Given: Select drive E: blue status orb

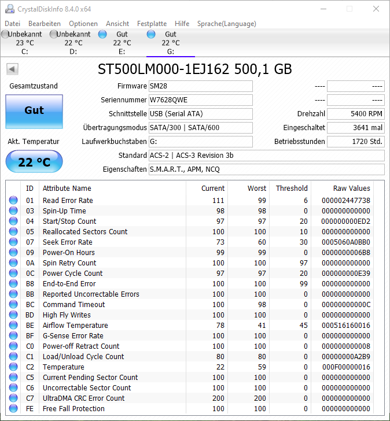Looking at the screenshot, I should [x=102, y=34].
